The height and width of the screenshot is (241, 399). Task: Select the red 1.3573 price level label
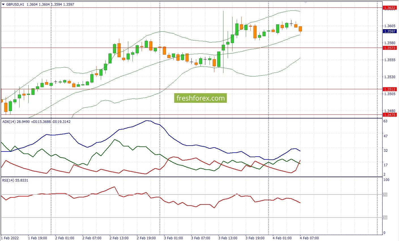[x=389, y=48]
